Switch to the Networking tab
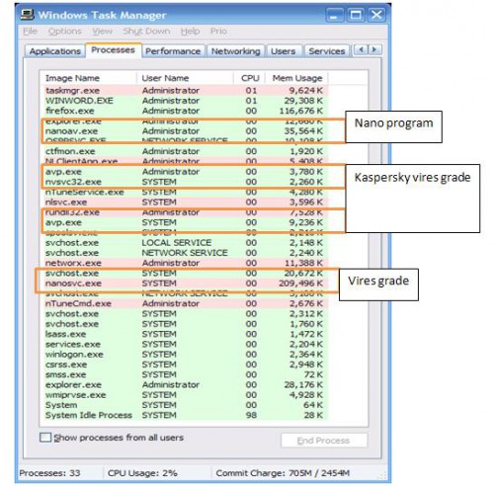 point(236,51)
